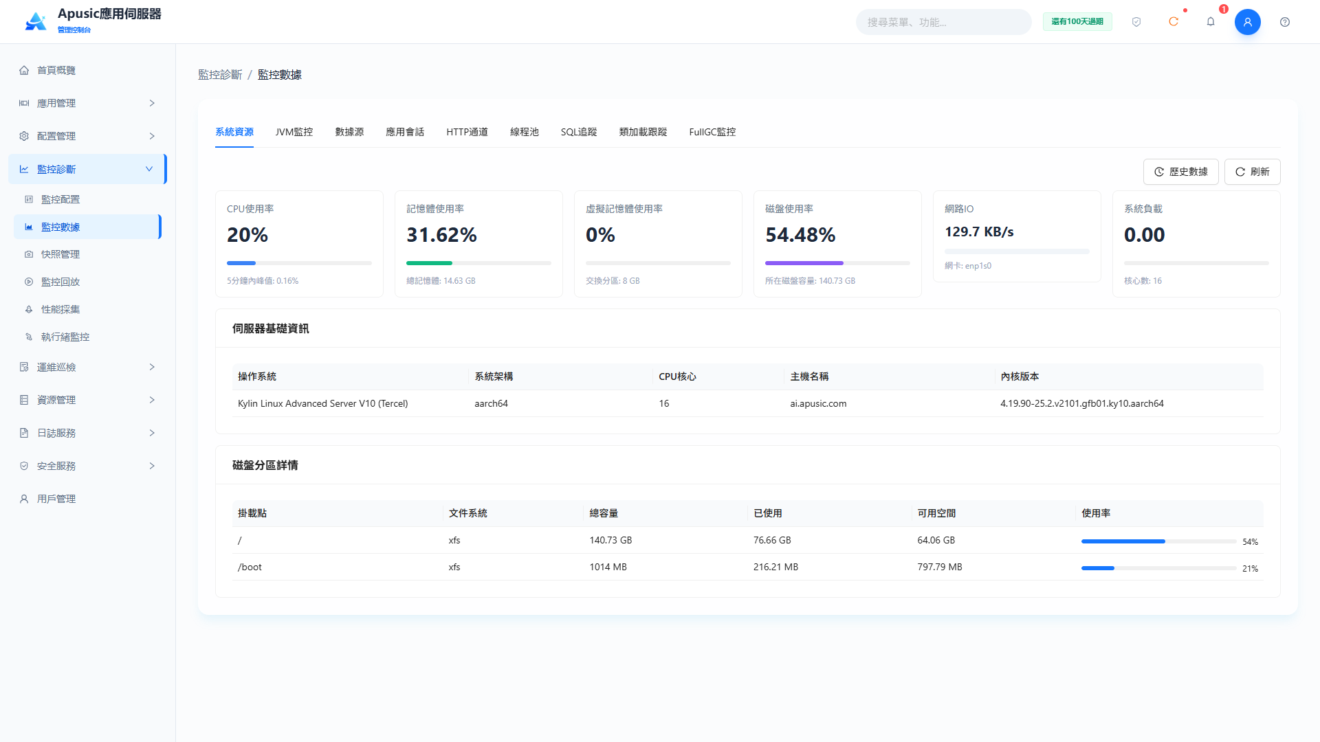The image size is (1320, 742).
Task: Click the 用戶管理 person icon
Action: tap(24, 499)
